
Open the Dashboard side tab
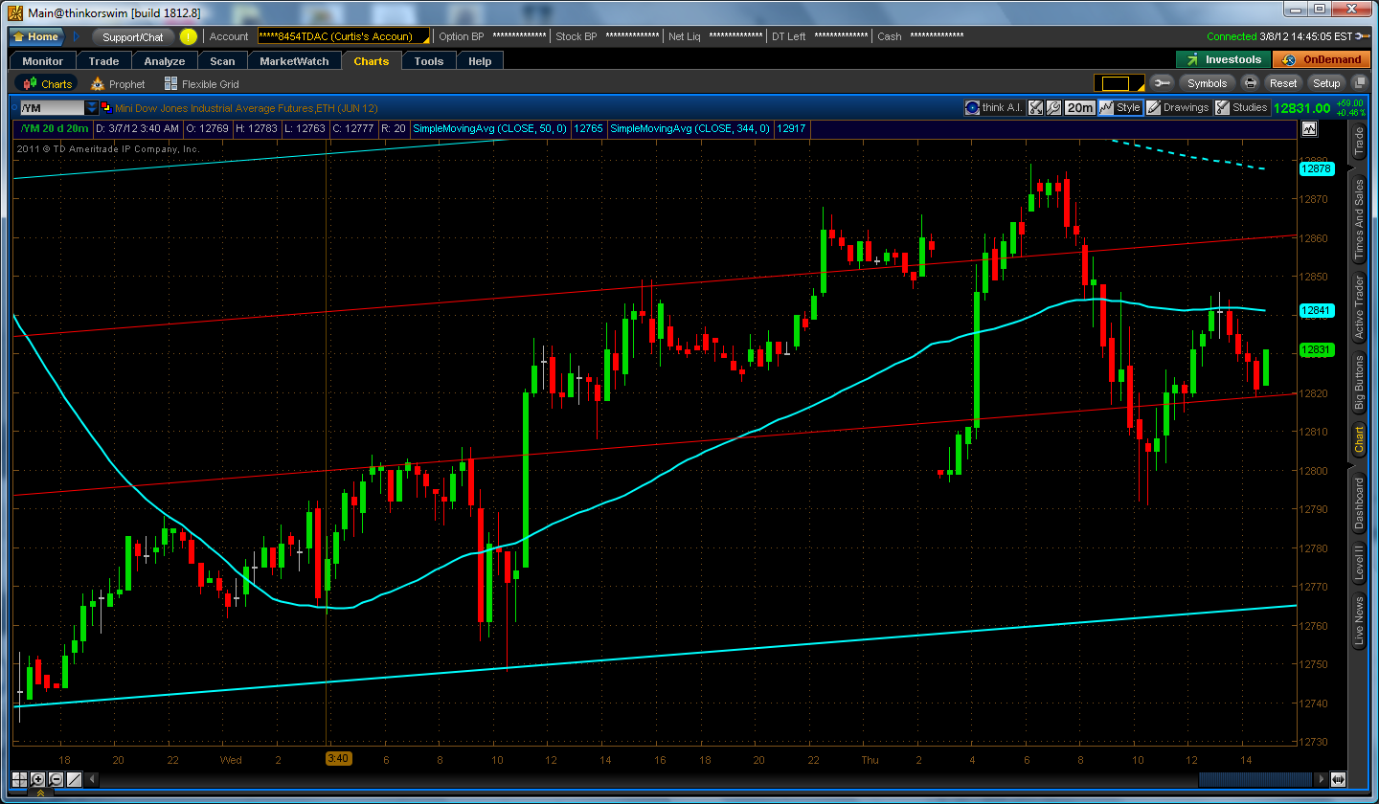1358,504
